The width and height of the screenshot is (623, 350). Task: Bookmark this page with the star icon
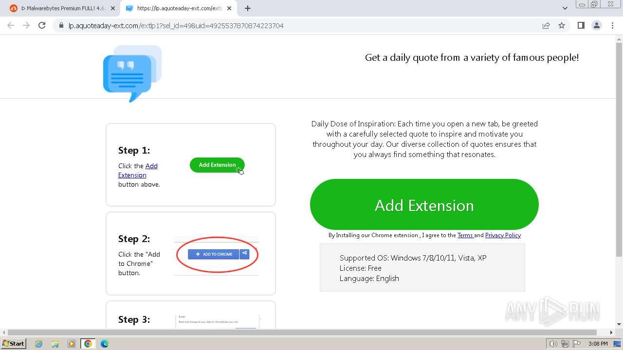click(x=562, y=25)
